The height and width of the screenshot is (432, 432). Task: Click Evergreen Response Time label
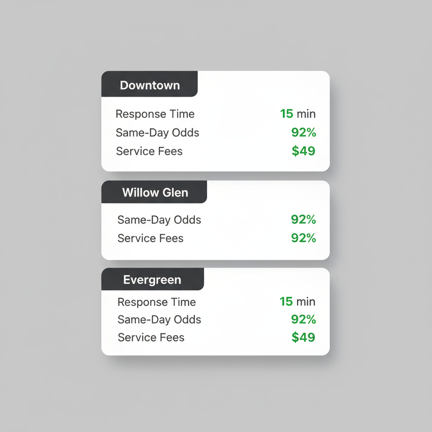(157, 302)
